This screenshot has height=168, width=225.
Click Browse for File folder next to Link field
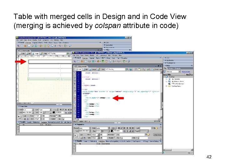(157, 128)
